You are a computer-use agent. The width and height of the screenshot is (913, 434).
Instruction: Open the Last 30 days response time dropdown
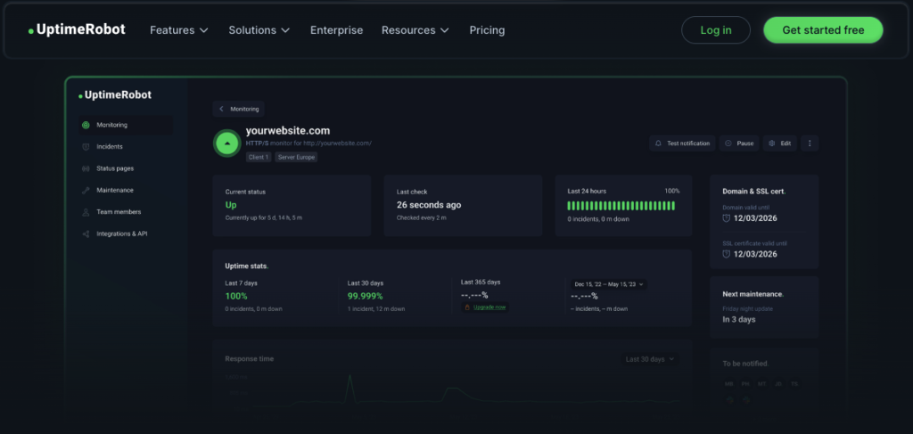649,359
